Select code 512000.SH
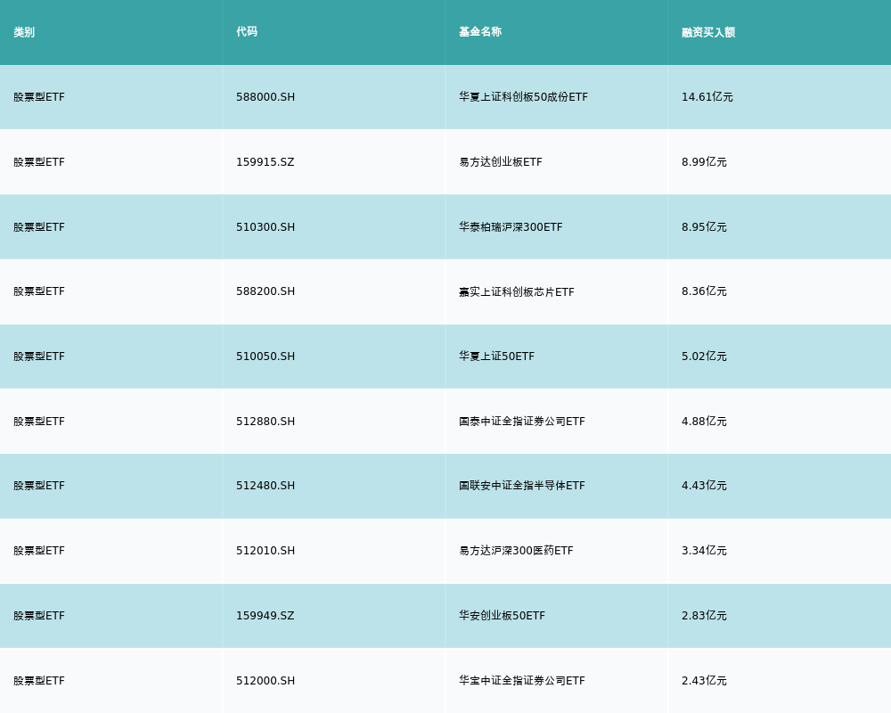Image resolution: width=891 pixels, height=713 pixels. (x=266, y=681)
